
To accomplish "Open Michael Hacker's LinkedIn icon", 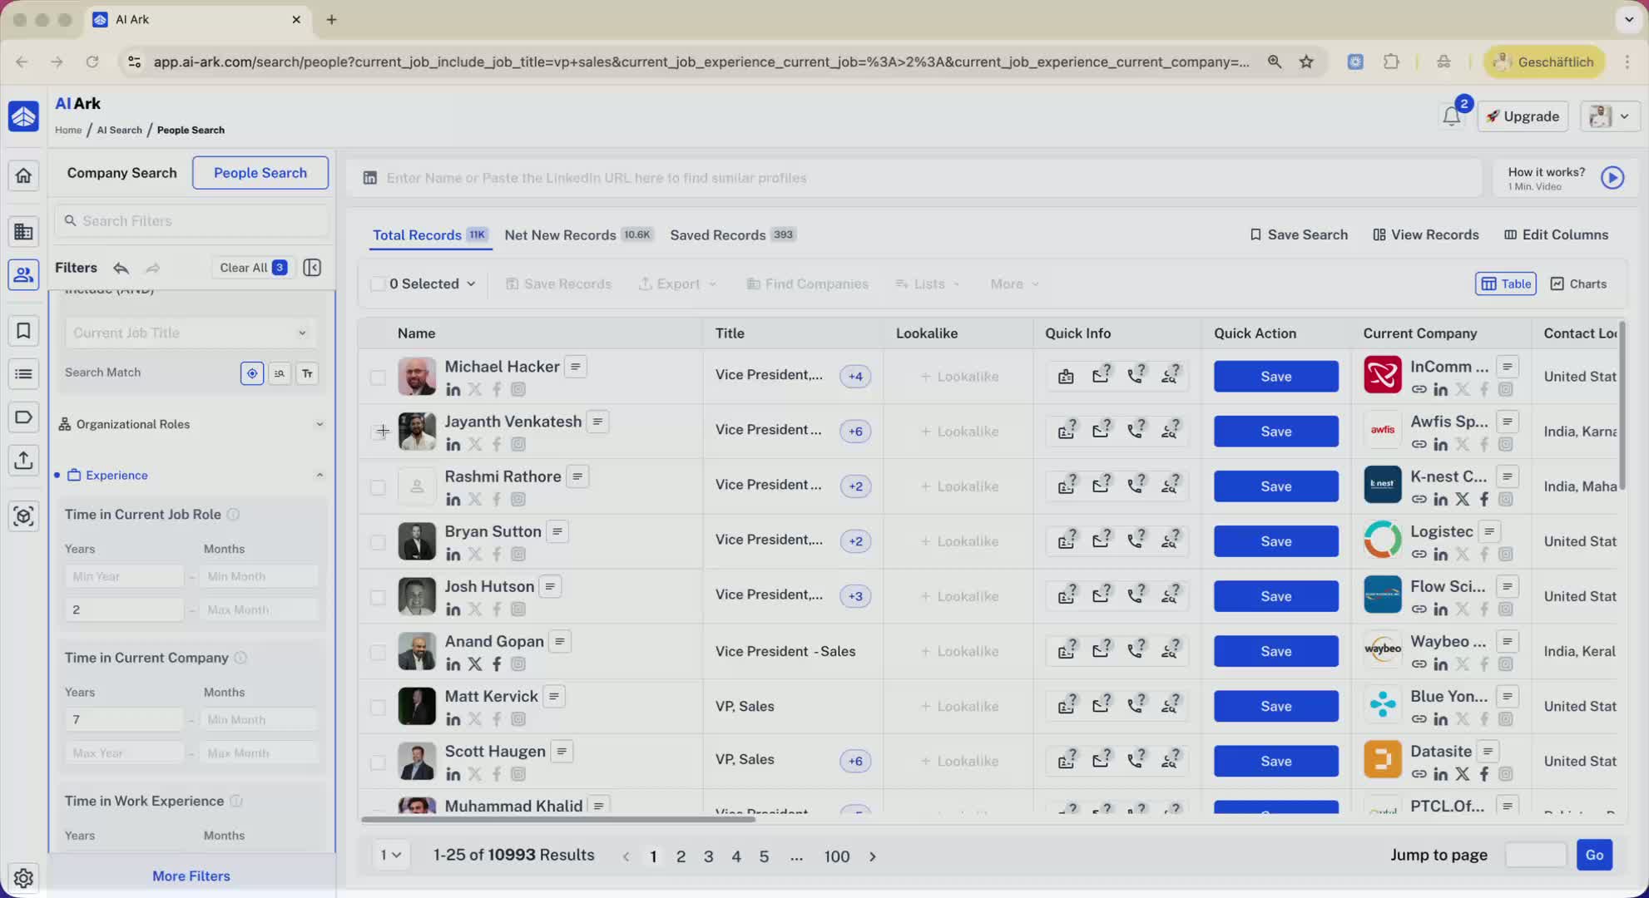I will coord(453,390).
